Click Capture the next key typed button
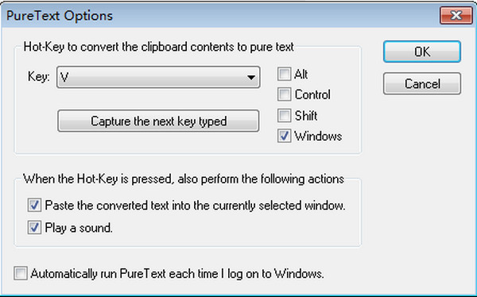This screenshot has height=297, width=477. click(158, 121)
